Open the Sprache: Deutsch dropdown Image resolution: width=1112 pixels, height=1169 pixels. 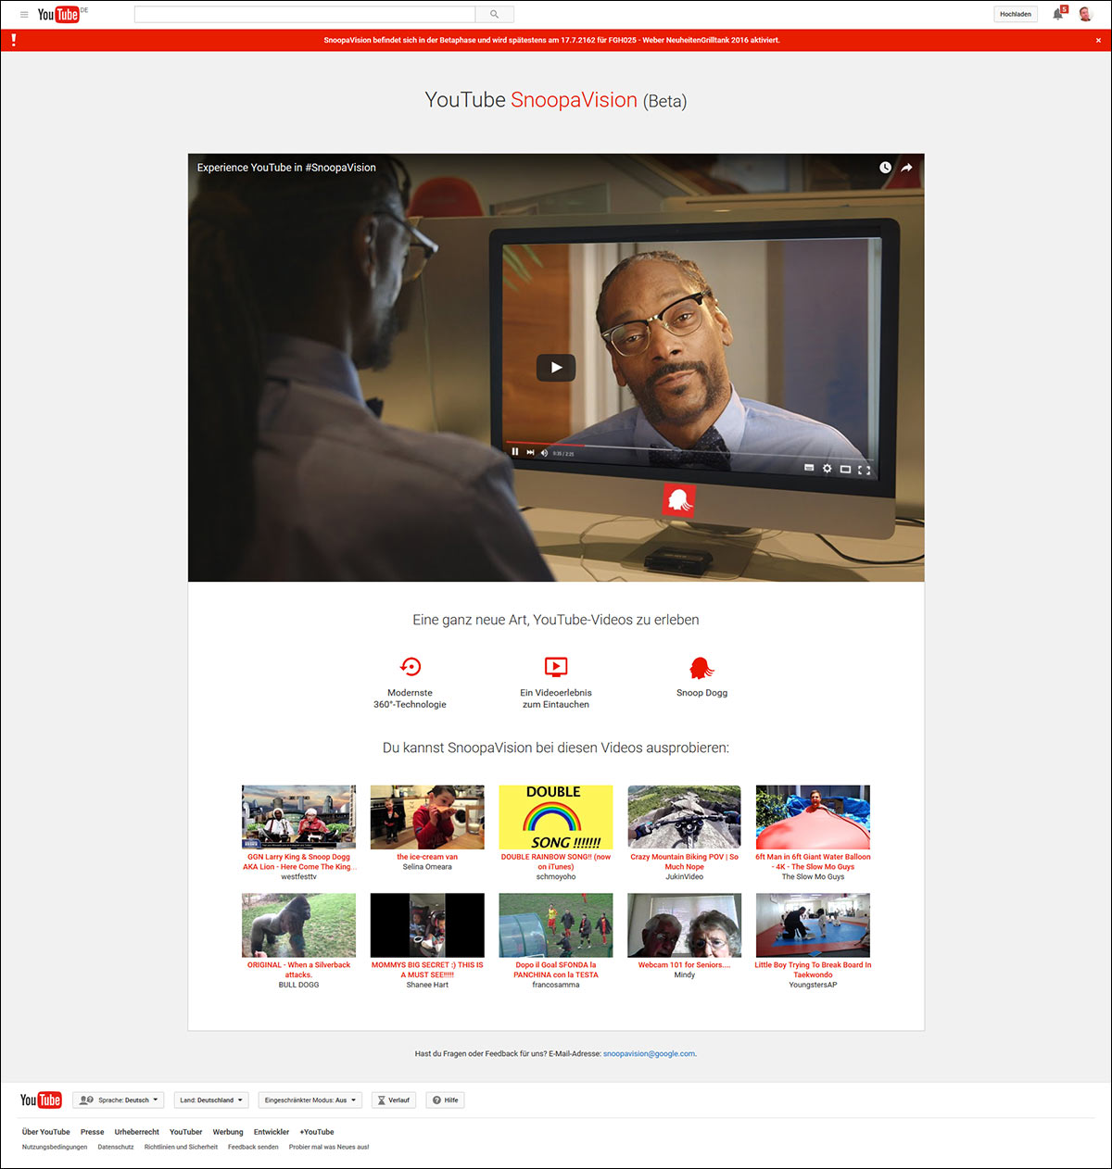tap(119, 1100)
